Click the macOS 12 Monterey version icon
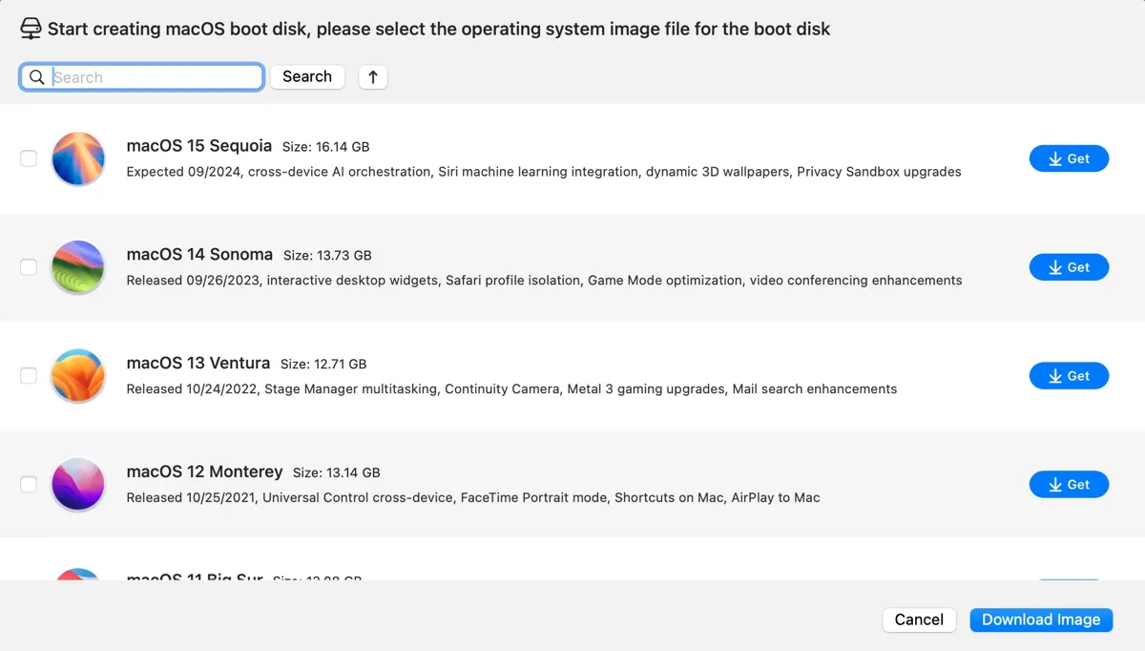1145x651 pixels. pos(77,484)
